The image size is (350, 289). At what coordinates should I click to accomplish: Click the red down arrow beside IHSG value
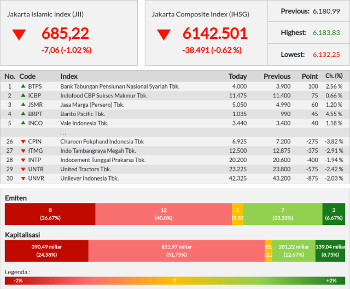coord(164,34)
